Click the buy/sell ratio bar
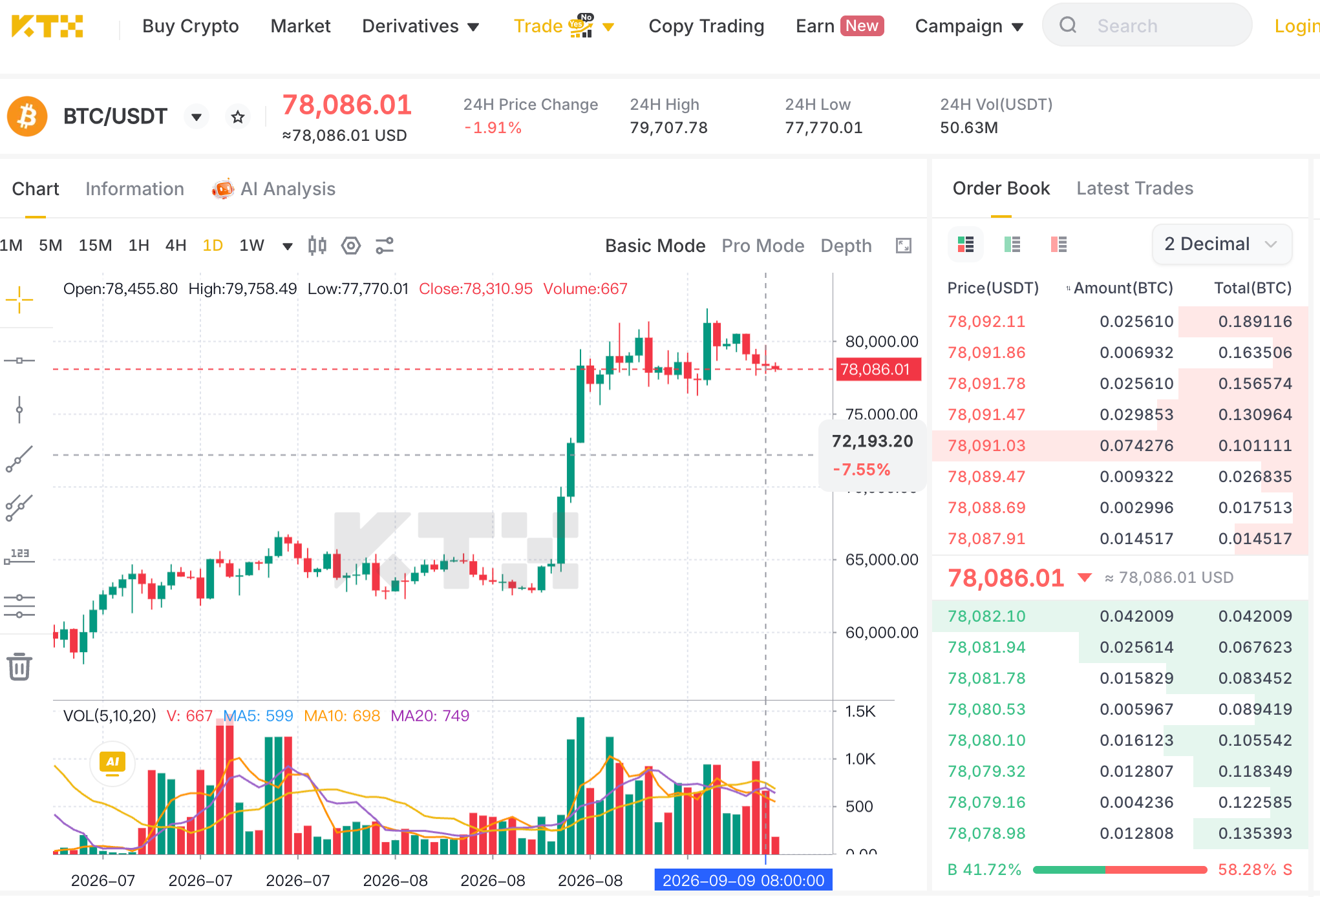 [x=1120, y=870]
